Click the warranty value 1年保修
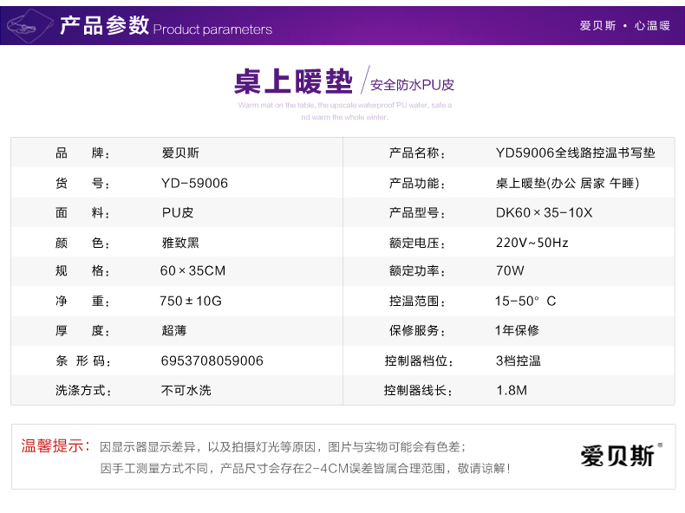Image resolution: width=685 pixels, height=513 pixels. pos(518,330)
